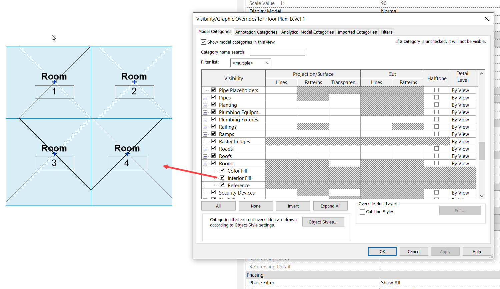Uncheck Interior Fill under Rooms
500x289 pixels.
222,177
